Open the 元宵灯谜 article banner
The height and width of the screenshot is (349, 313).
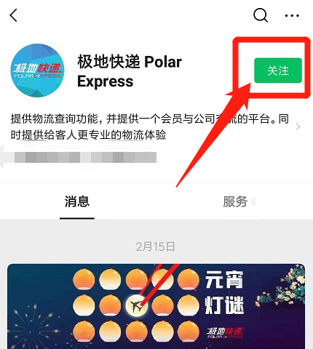tap(156, 306)
